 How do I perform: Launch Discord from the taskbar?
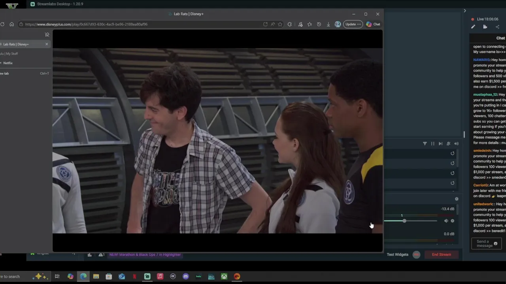186,277
